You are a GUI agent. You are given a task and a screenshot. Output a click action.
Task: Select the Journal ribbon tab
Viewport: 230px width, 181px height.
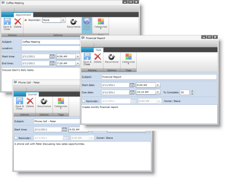32,94
